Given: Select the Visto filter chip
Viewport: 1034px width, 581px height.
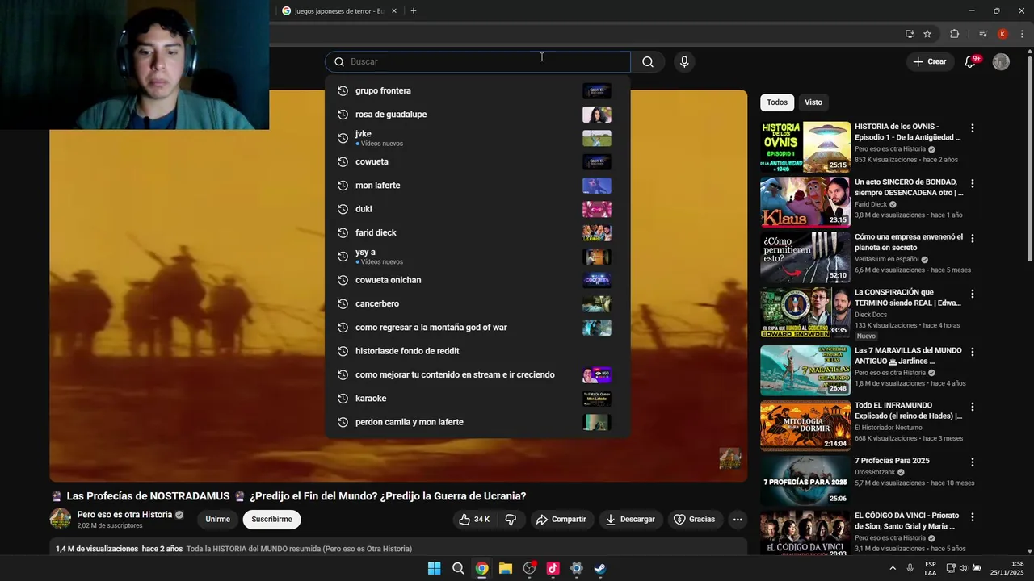Looking at the screenshot, I should [813, 102].
